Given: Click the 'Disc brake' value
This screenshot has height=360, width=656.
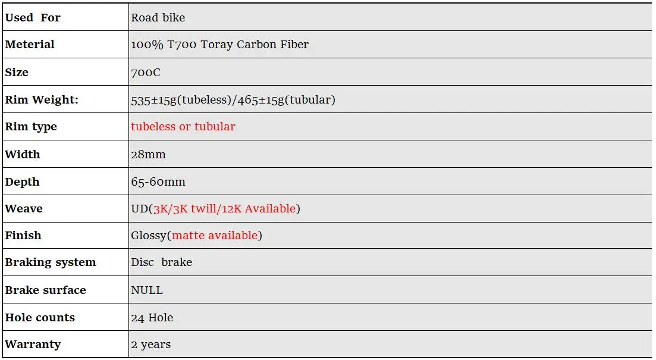Looking at the screenshot, I should 162,262.
